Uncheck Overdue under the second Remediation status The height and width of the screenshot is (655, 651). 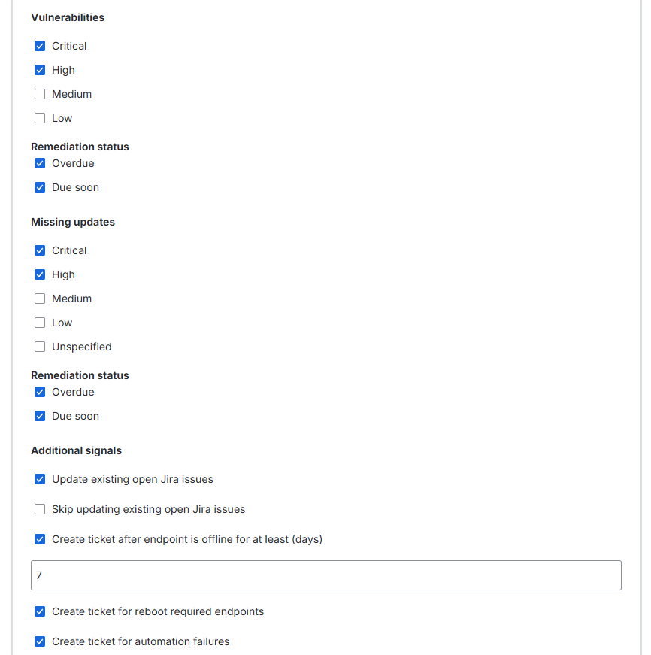[x=40, y=392]
